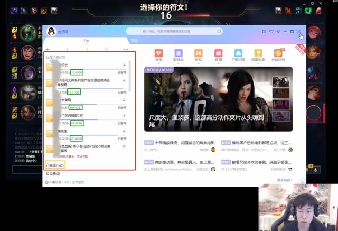
Task: Open article 美的像动画 其实是真人
Action: tap(184, 162)
